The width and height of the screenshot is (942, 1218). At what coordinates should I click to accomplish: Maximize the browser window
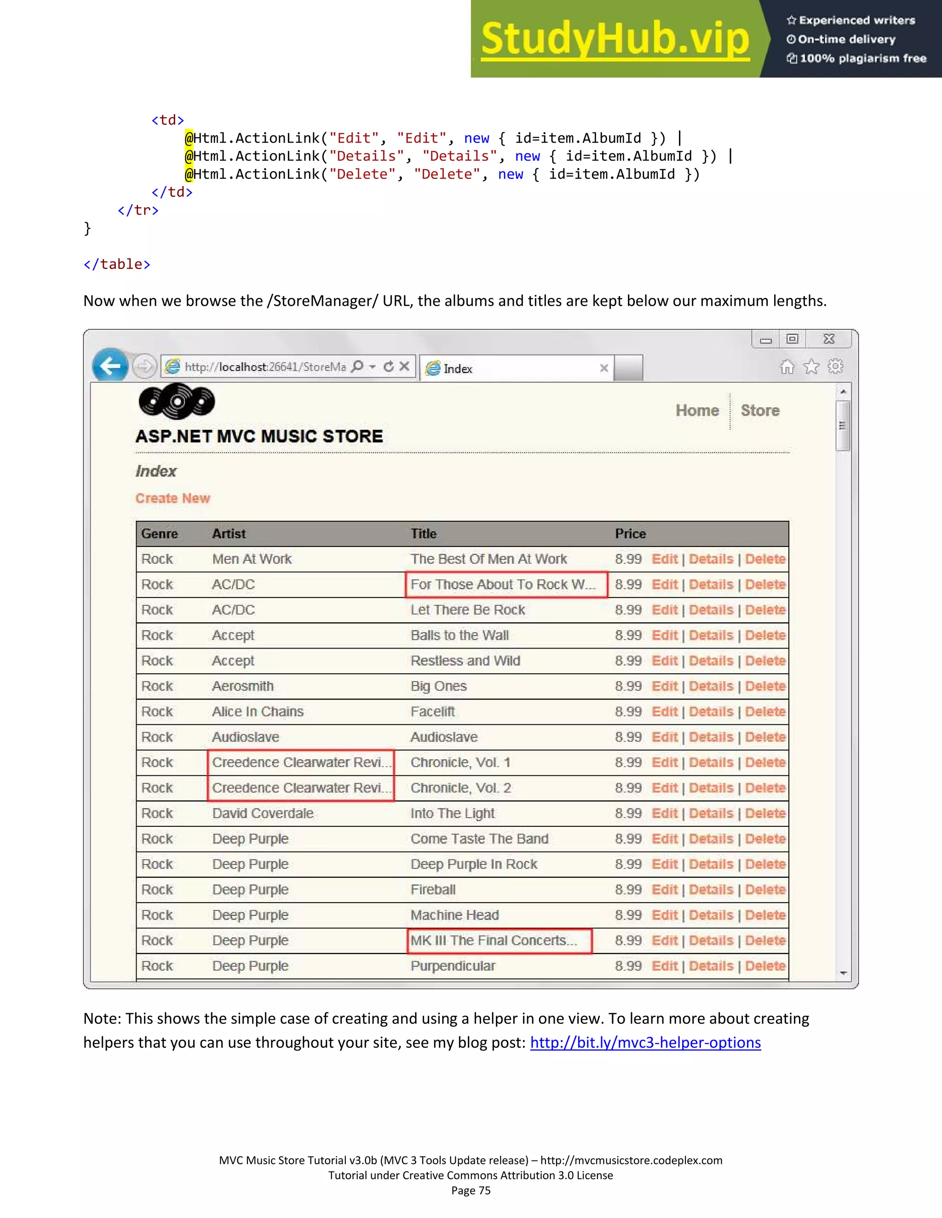pyautogui.click(x=793, y=339)
